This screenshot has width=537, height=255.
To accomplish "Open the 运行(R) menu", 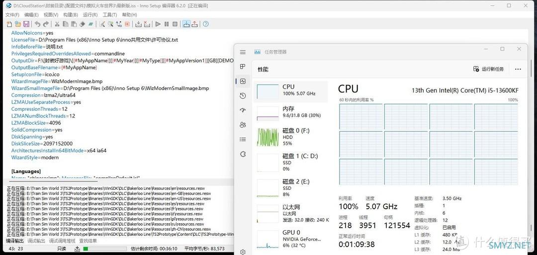I will pyautogui.click(x=90, y=15).
